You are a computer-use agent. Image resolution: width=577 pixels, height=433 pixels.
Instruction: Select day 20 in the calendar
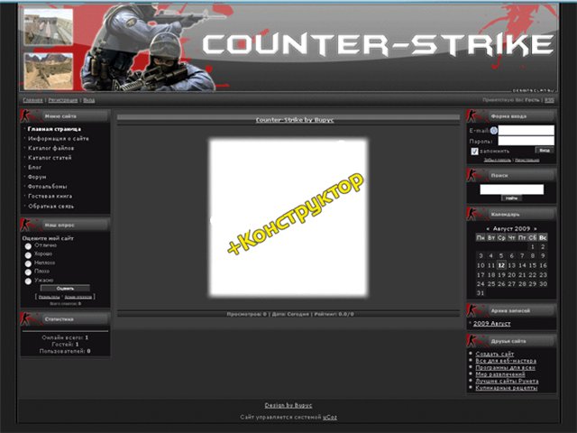[511, 274]
